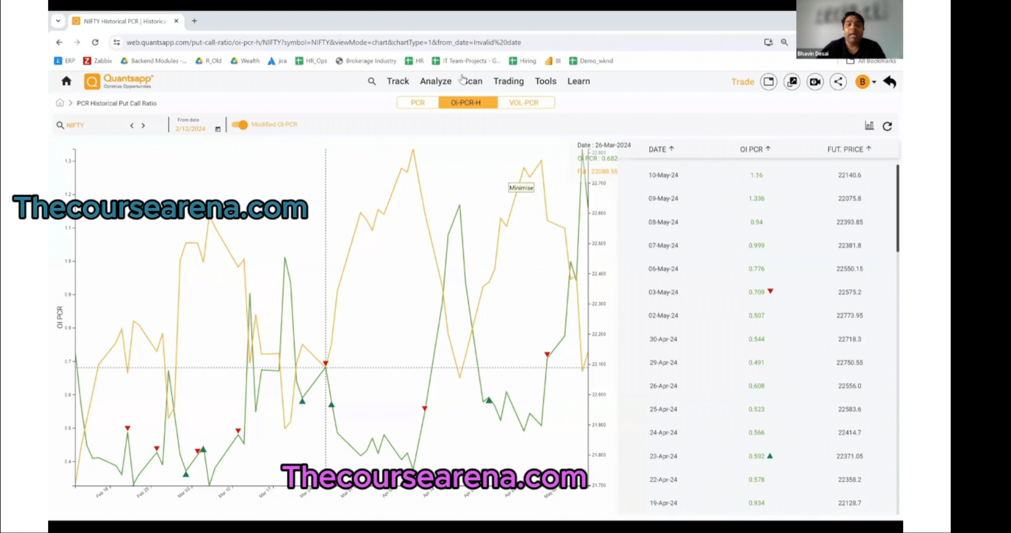Screen dimensions: 1011x533
Task: Sort table by DATE column
Action: coord(661,149)
